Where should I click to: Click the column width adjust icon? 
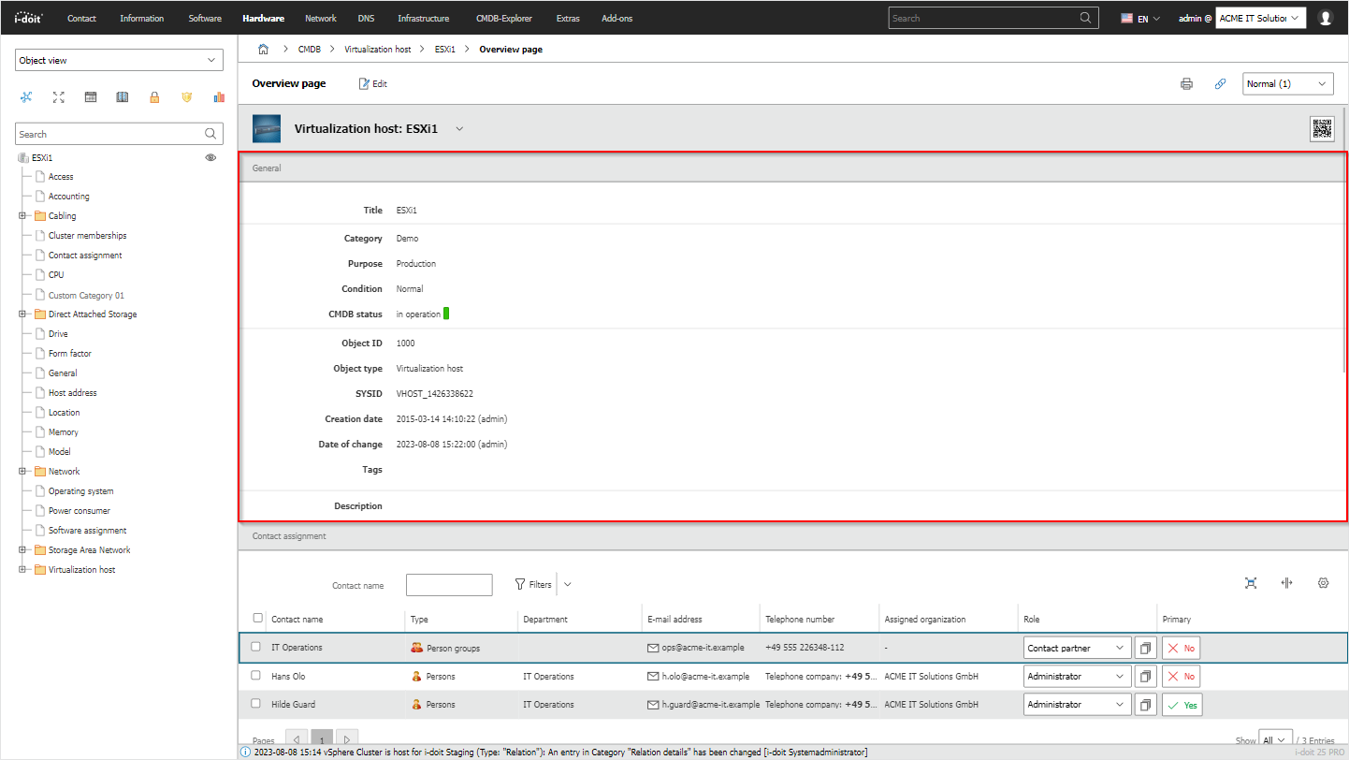[1286, 583]
